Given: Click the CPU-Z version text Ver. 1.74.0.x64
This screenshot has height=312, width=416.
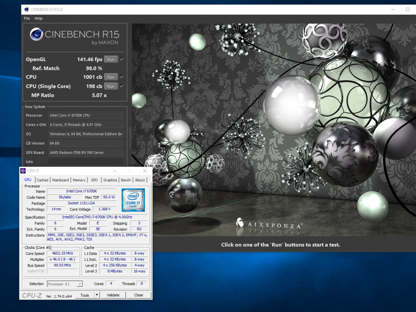Looking at the screenshot, I should tap(59, 296).
